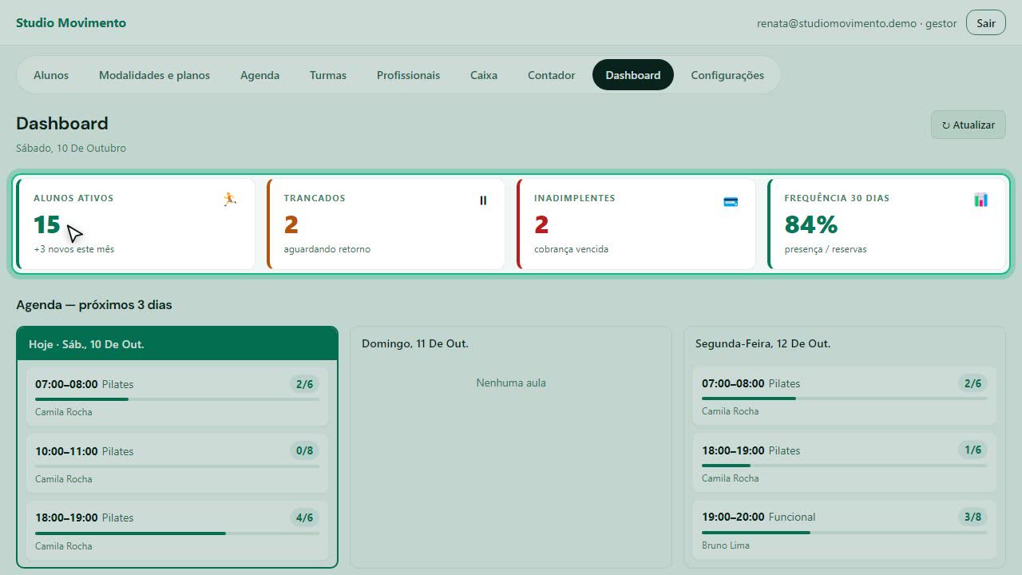Click the 0/8 occupancy badge

click(304, 450)
